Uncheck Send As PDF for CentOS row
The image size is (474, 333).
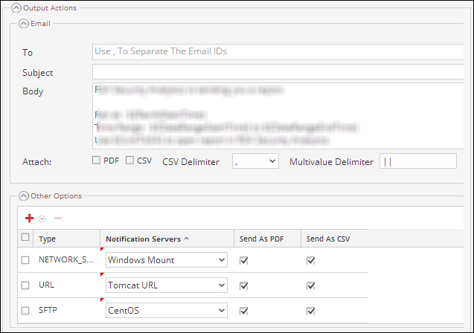pyautogui.click(x=243, y=311)
